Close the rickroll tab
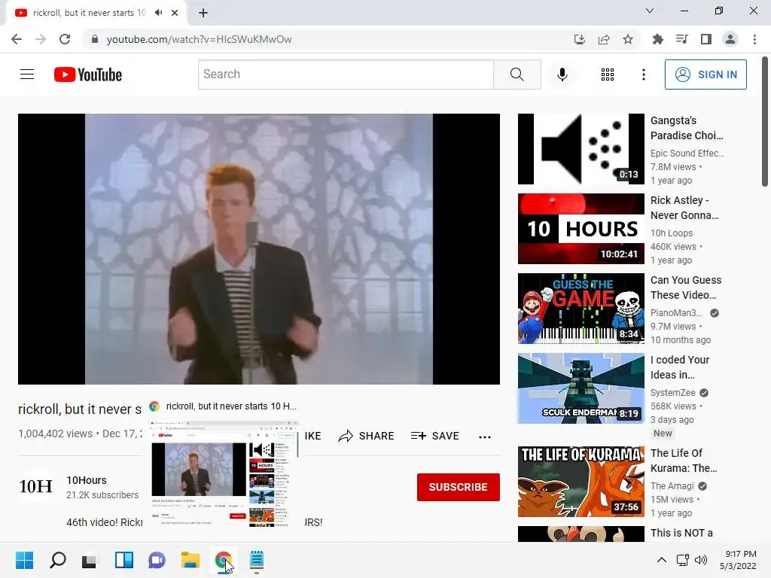 [x=175, y=13]
